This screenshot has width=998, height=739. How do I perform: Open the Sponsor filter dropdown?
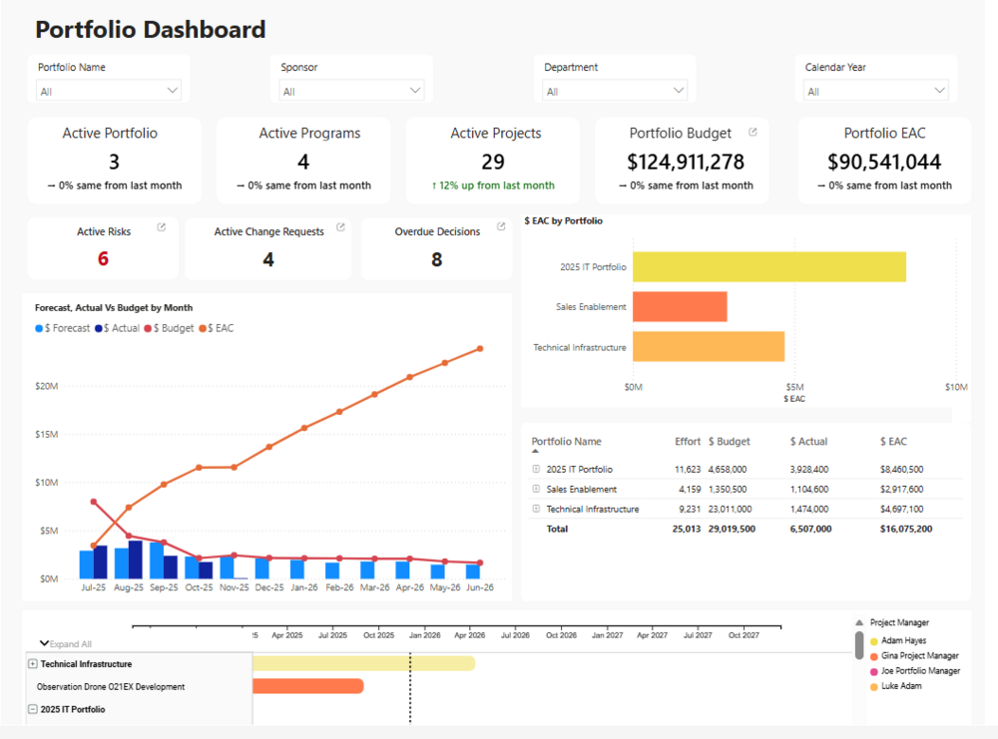point(351,91)
